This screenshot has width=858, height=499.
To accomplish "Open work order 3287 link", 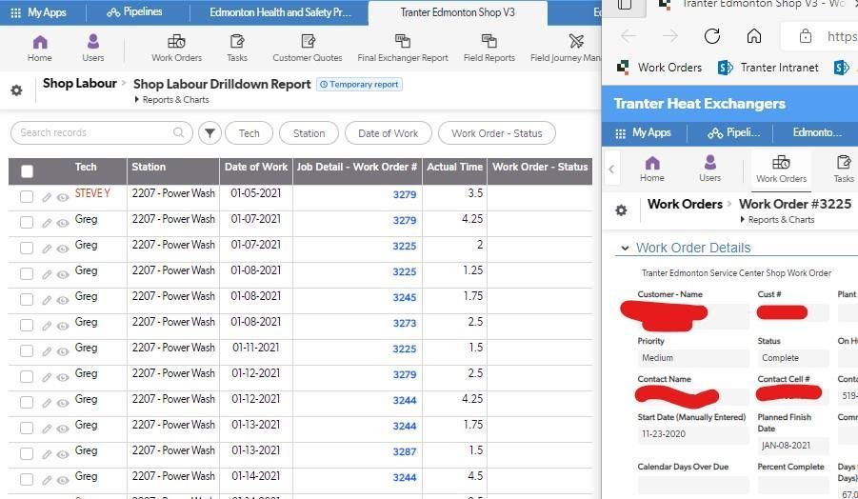I will [405, 452].
